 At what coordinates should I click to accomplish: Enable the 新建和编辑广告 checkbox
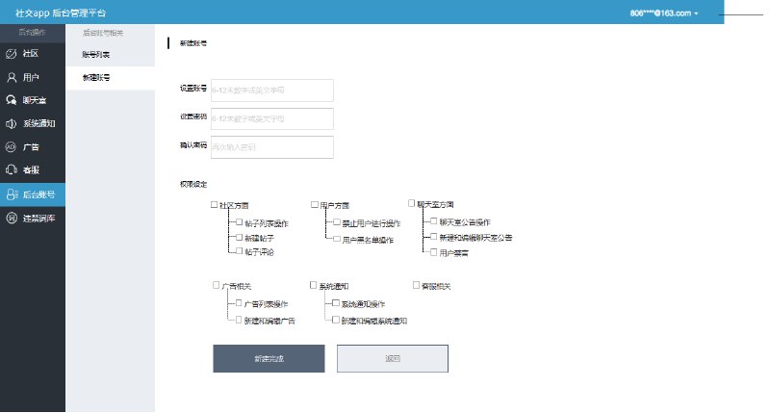point(239,320)
